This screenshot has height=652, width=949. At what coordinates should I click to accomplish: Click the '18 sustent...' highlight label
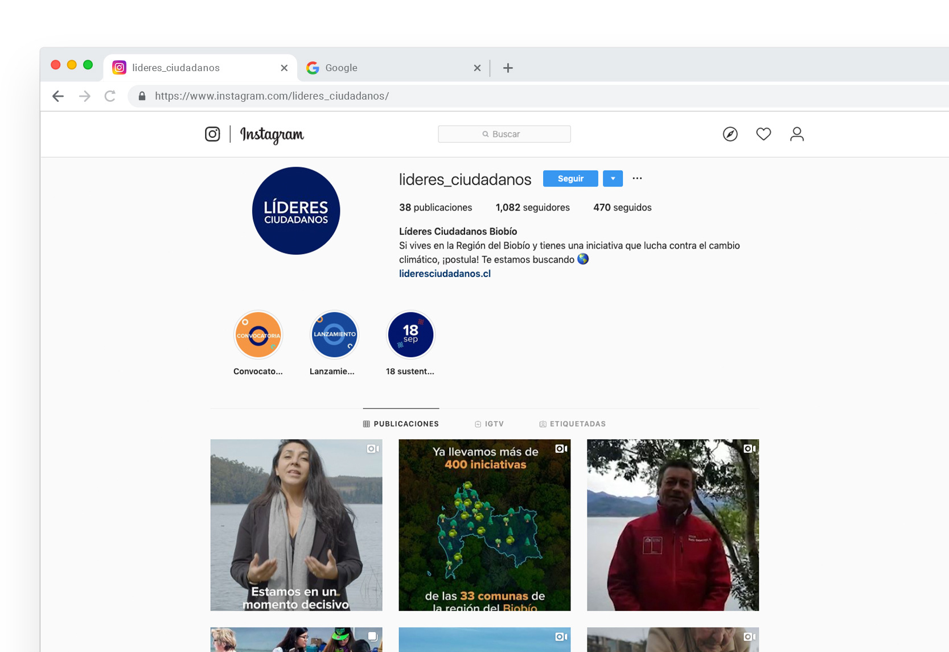[410, 372]
